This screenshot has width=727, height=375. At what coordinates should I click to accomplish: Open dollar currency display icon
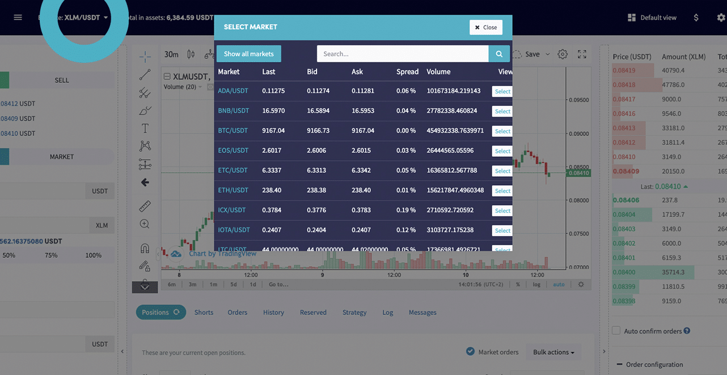point(696,18)
